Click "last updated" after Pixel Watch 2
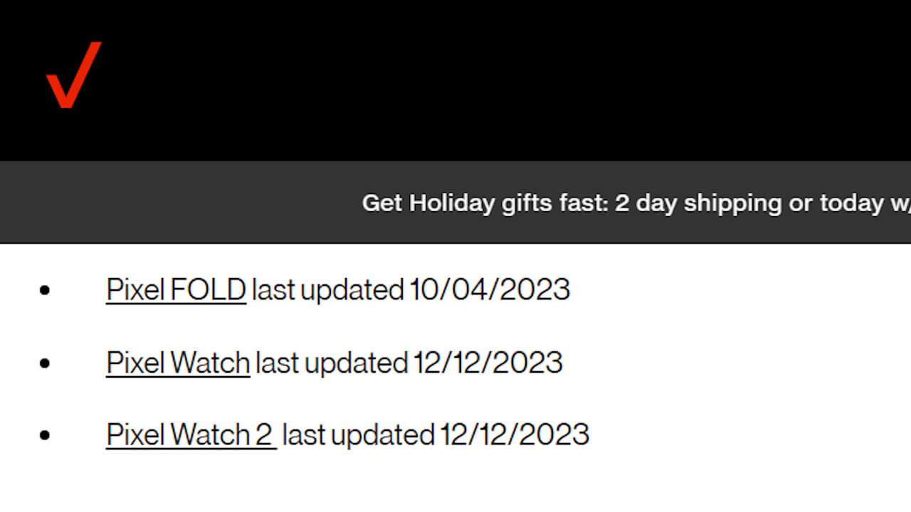The width and height of the screenshot is (911, 512). 358,435
